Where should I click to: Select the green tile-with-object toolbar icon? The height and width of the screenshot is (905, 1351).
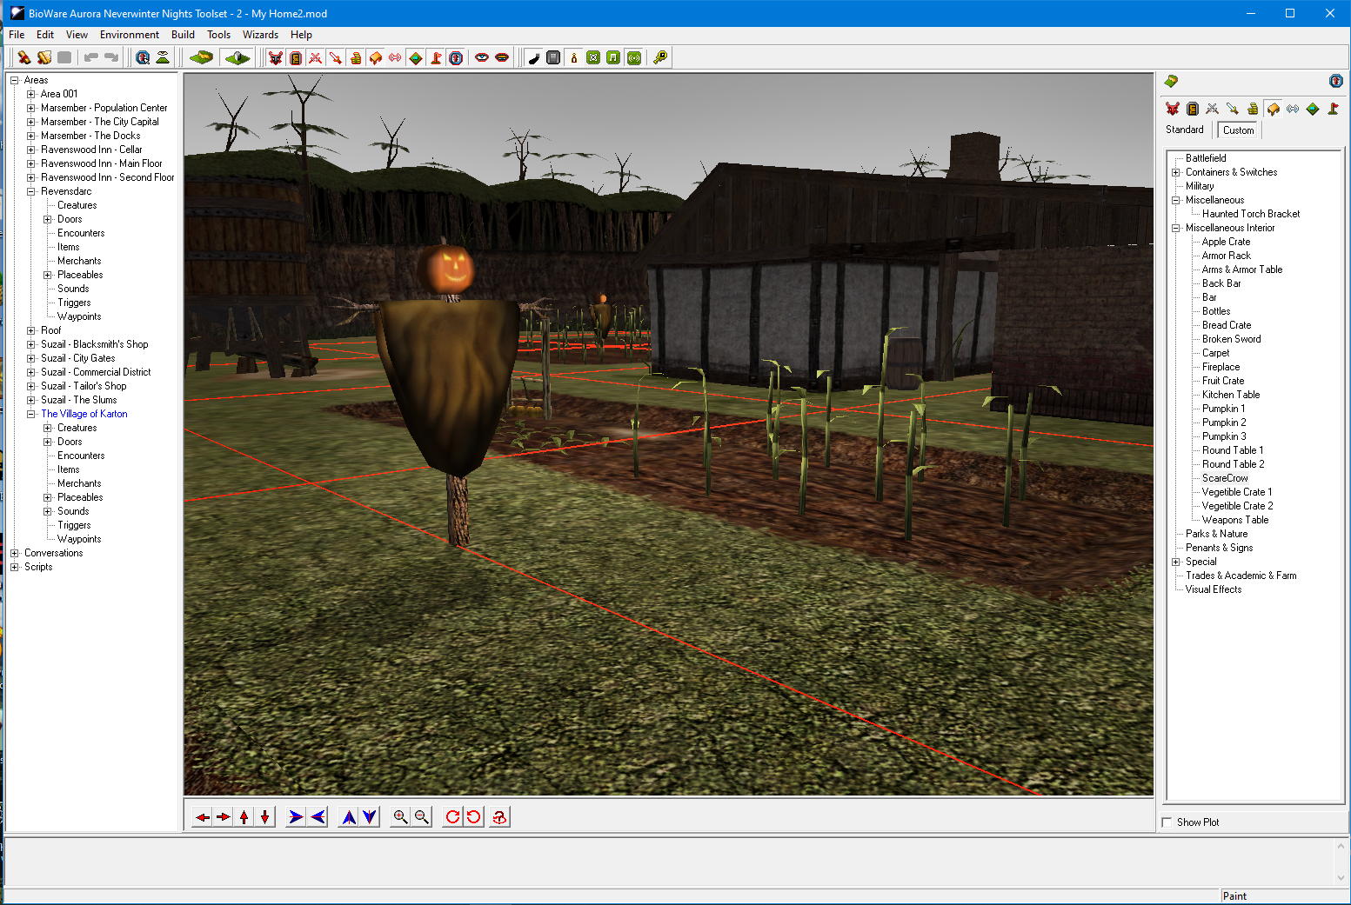click(237, 58)
